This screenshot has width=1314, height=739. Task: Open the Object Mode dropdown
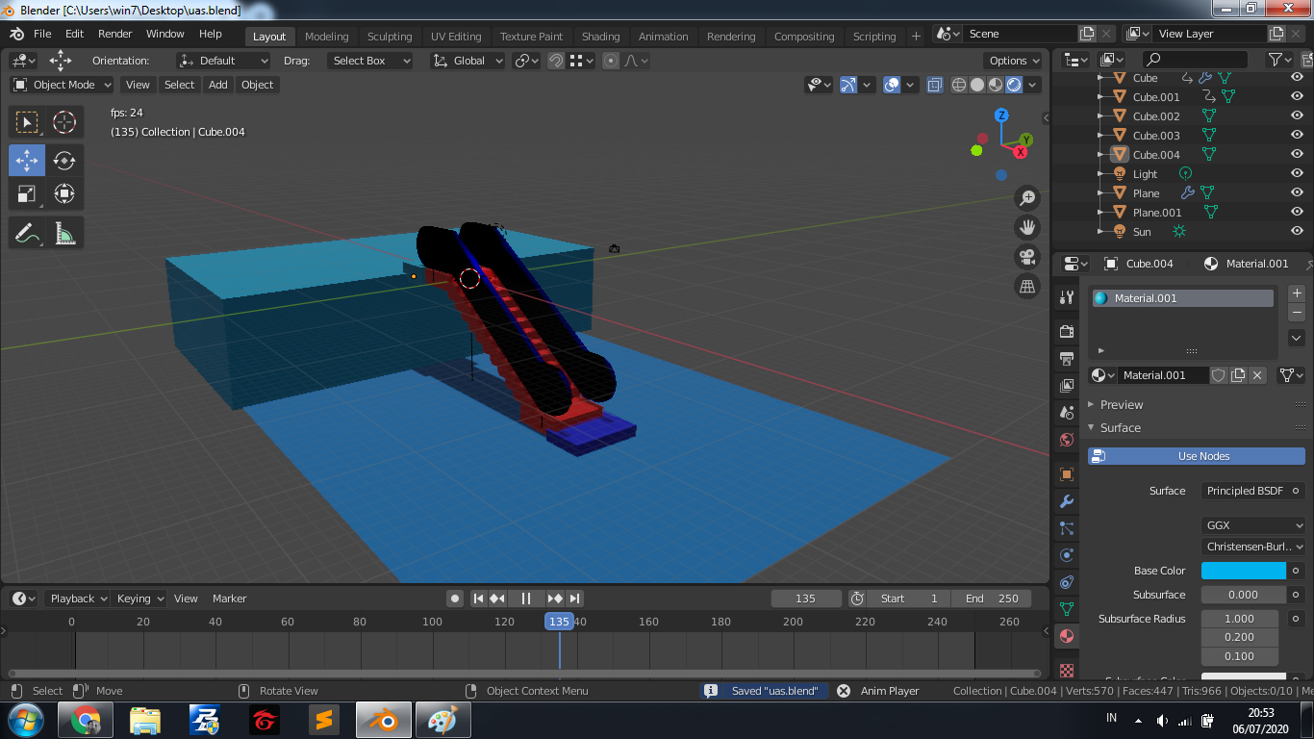[61, 85]
